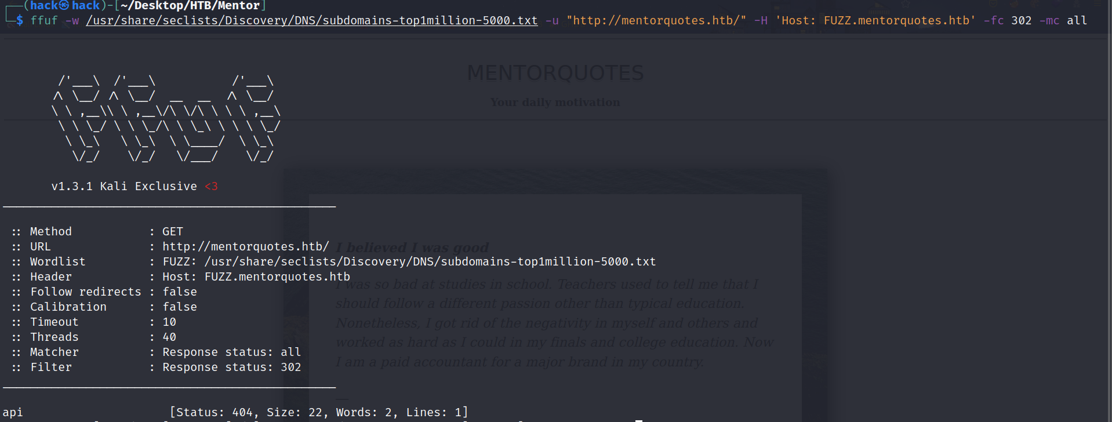Click the '-w' flag in the command
This screenshot has width=1112, height=422.
click(x=72, y=20)
